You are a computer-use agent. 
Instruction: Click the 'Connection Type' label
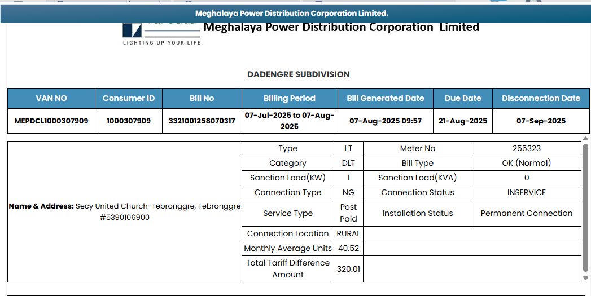pos(288,192)
